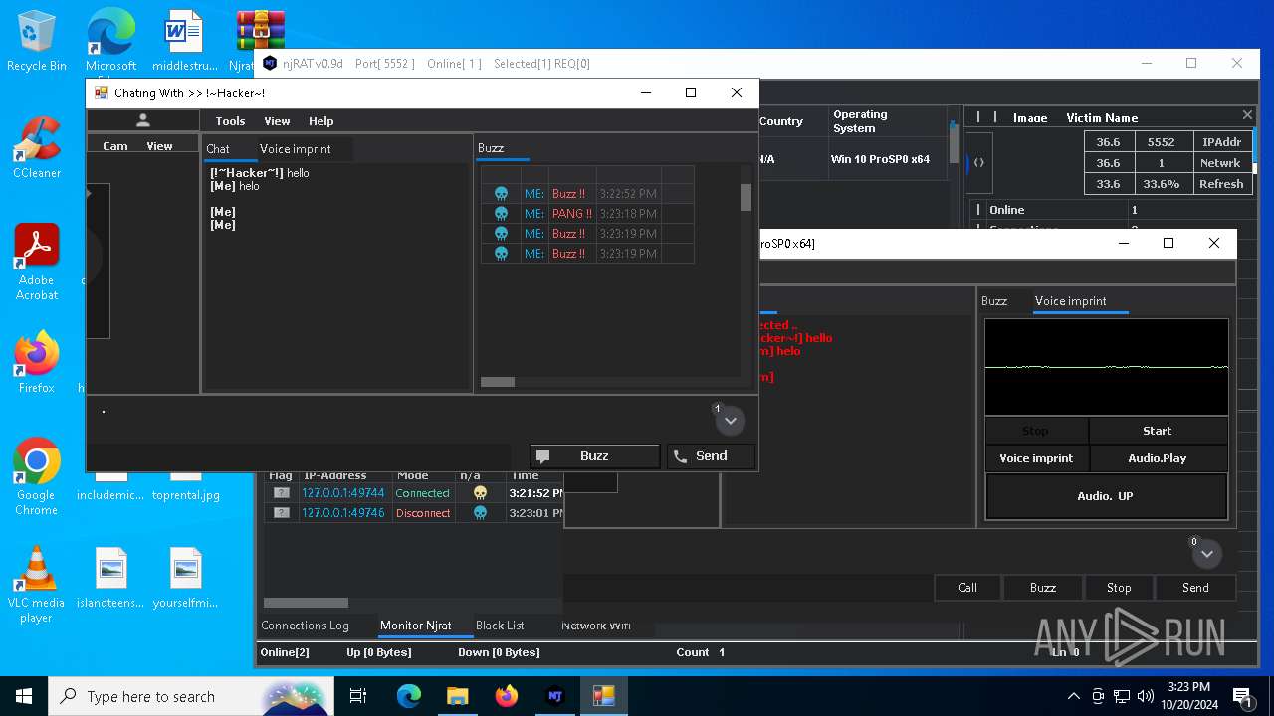Open the Connections Log tab

point(305,626)
